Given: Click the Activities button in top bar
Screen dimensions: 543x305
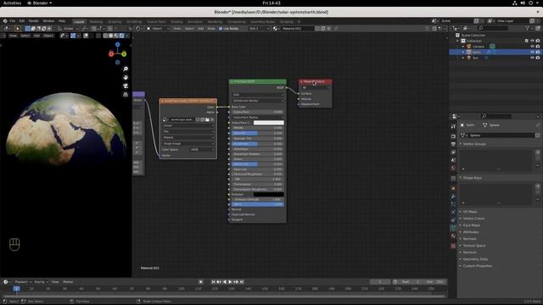Looking at the screenshot, I should pos(12,3).
